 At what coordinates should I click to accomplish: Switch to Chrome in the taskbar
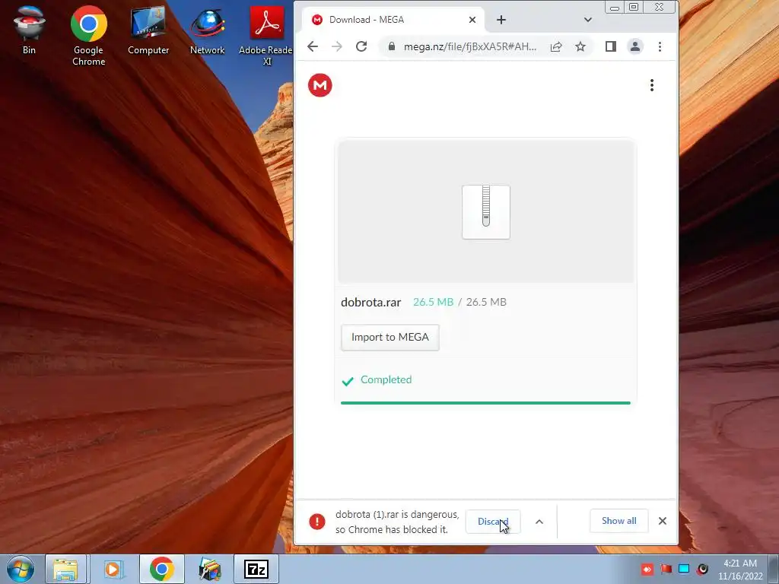[x=162, y=569]
